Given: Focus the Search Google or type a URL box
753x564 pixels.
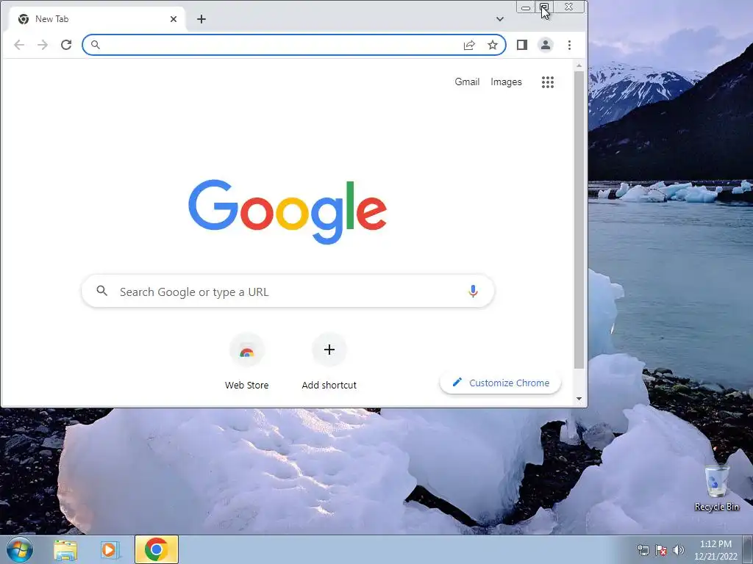Looking at the screenshot, I should (288, 291).
